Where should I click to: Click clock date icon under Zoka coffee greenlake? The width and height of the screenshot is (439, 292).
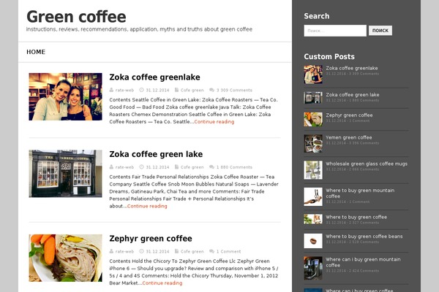point(142,90)
